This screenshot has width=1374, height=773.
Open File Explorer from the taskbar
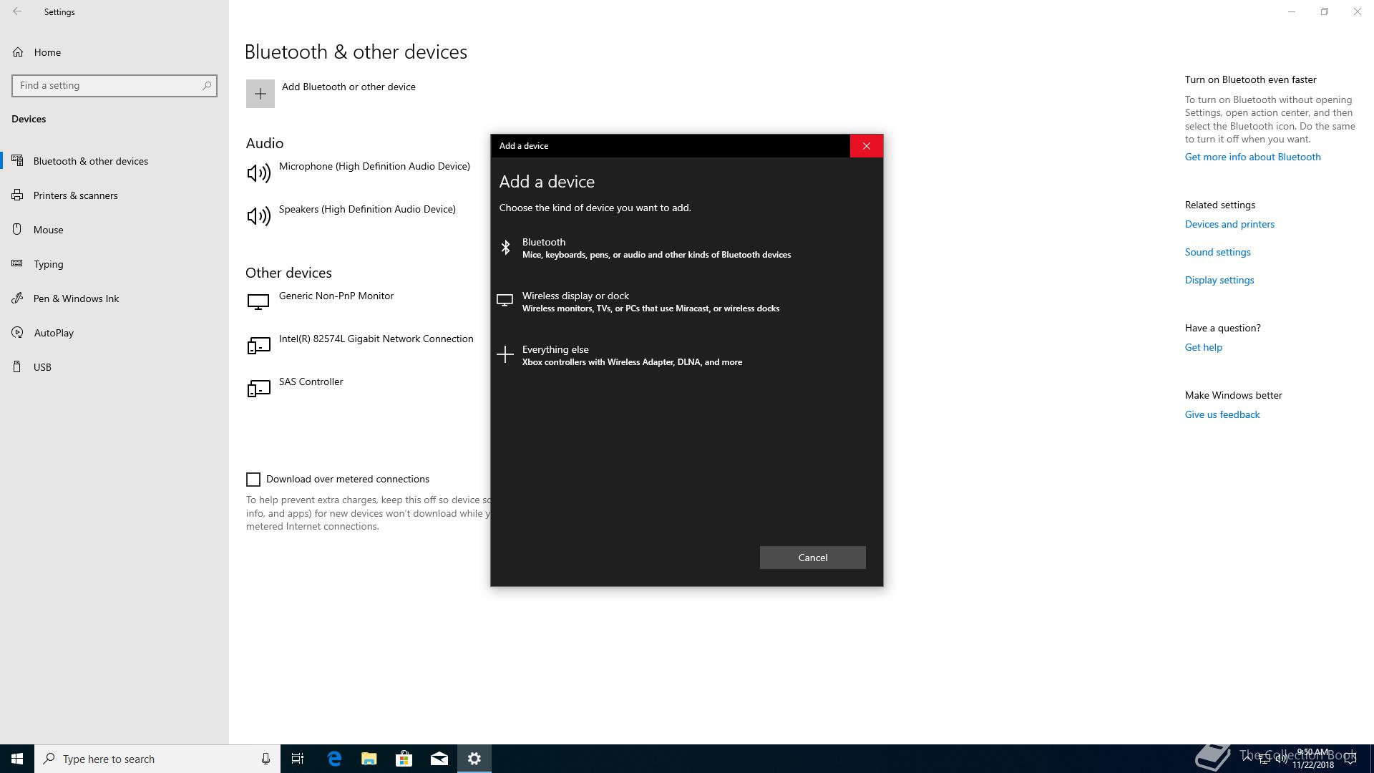coord(369,759)
